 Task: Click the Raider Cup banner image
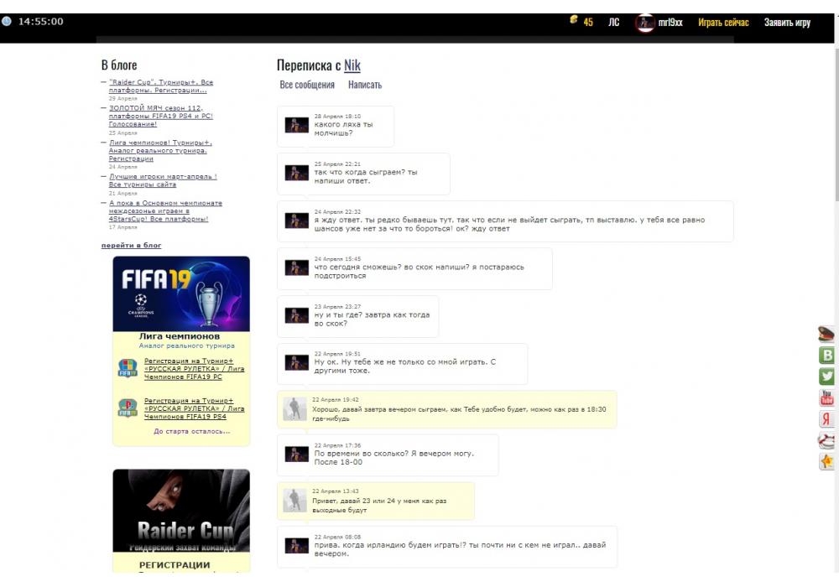[x=181, y=512]
